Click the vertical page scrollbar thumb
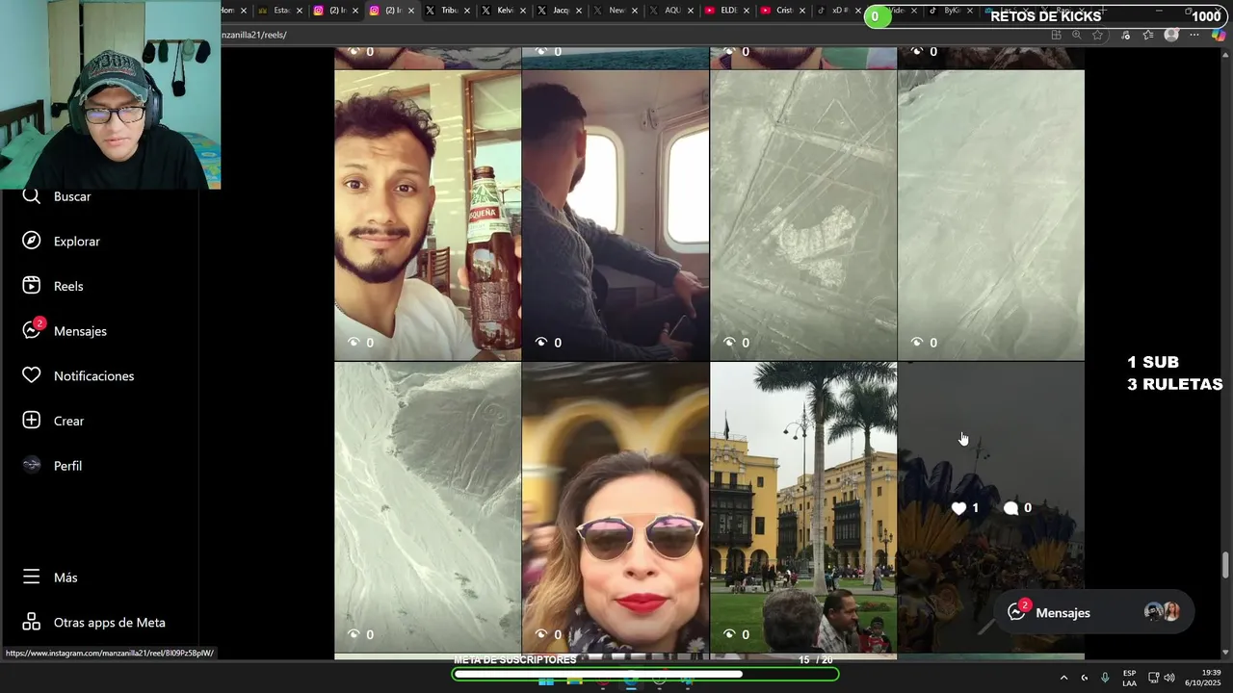1233x693 pixels. pyautogui.click(x=1225, y=565)
